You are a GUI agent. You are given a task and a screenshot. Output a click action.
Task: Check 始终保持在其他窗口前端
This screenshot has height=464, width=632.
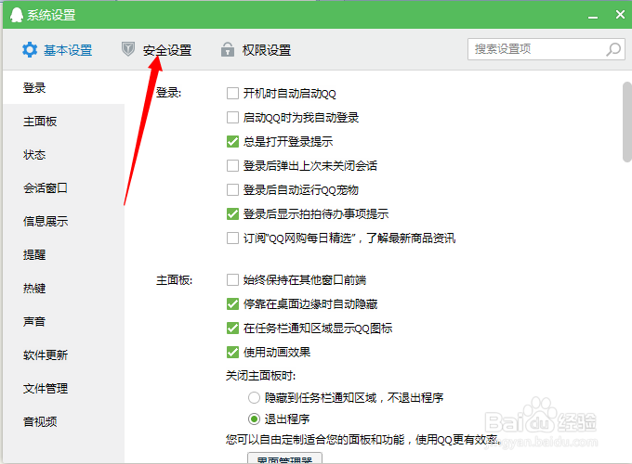click(232, 279)
